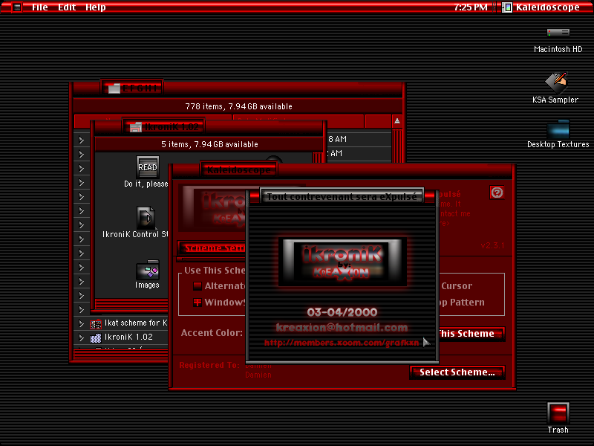This screenshot has width=594, height=446.
Task: Click the v2.3.1 version text
Action: 492,245
